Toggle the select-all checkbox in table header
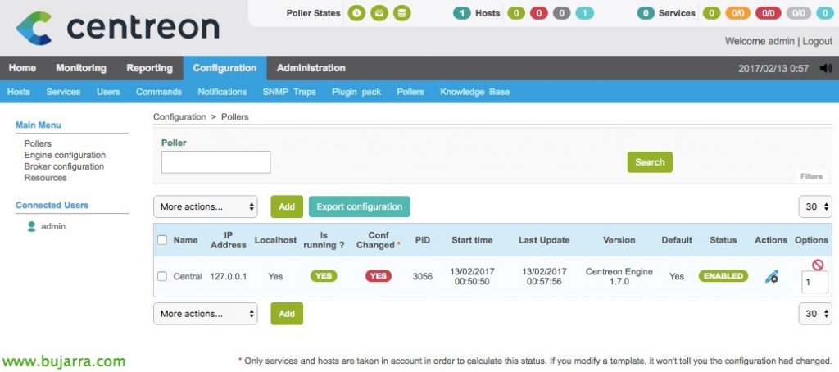839x372 pixels. pos(162,240)
